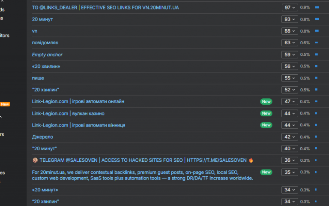This screenshot has width=329, height=206.
Task: Expand the 93 dropdown for '20 минут'
Action: (x=290, y=19)
